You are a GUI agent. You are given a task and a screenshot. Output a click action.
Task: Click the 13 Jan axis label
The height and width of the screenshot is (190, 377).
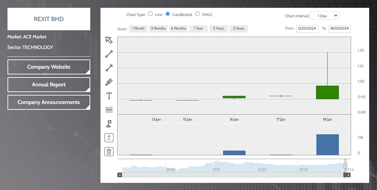tap(156, 119)
